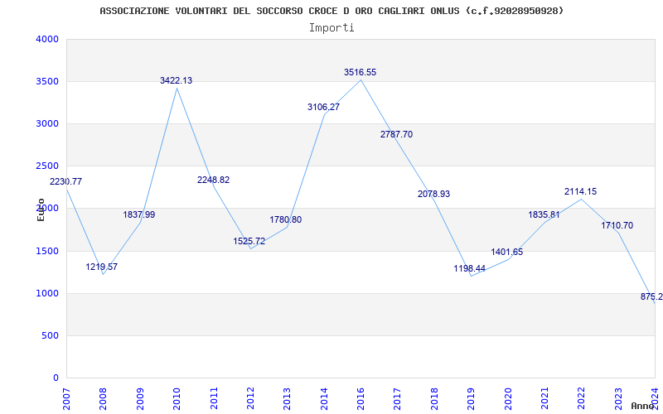
Task: Click the x-axis year 2013
Action: pyautogui.click(x=287, y=398)
